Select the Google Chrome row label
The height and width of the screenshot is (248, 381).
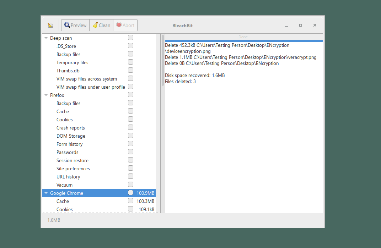[x=66, y=193]
